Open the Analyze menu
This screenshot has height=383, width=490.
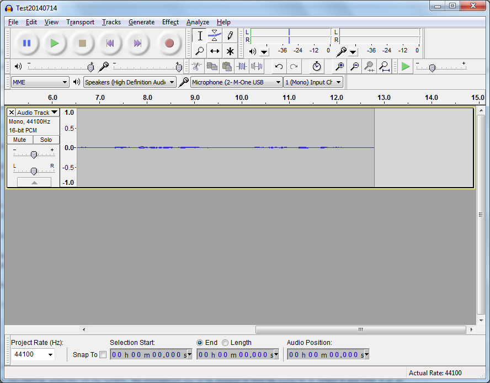[198, 22]
